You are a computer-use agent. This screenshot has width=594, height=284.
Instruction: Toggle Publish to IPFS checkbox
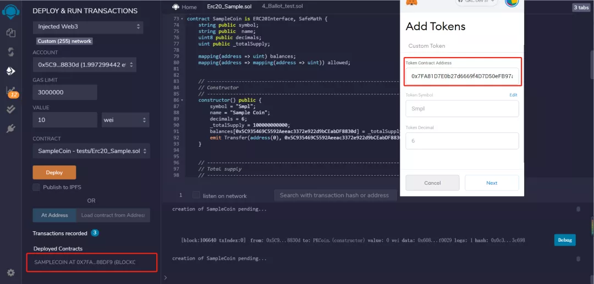pyautogui.click(x=36, y=187)
